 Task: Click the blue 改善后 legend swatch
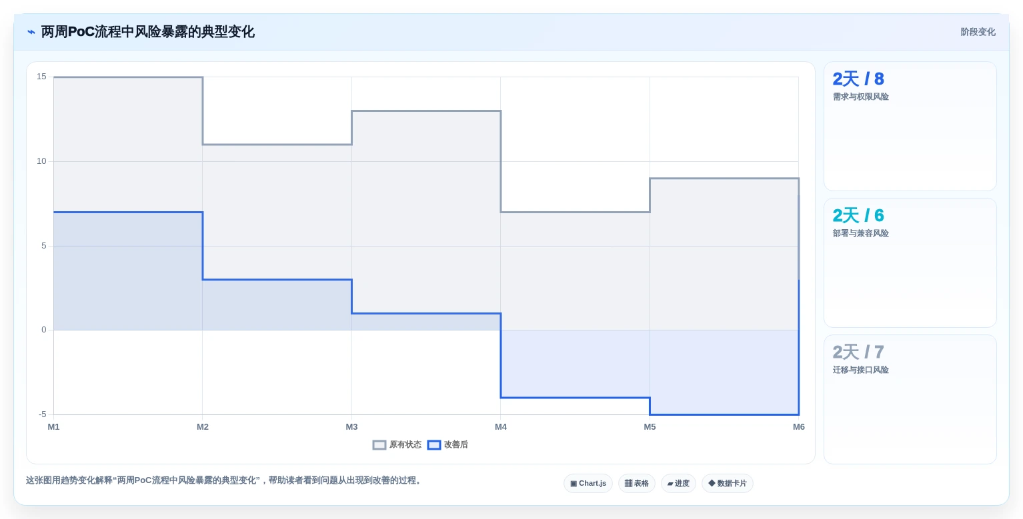(x=434, y=445)
